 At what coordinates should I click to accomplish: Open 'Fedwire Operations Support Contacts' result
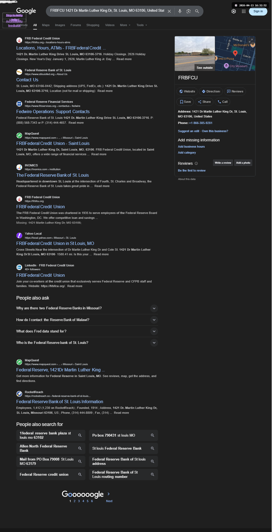point(53,111)
